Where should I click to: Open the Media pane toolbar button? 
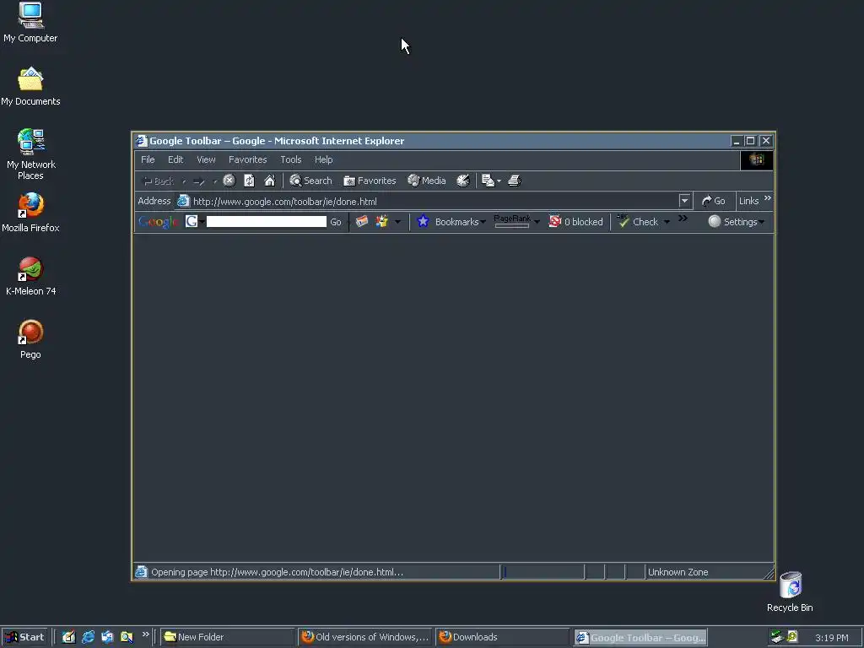[426, 181]
